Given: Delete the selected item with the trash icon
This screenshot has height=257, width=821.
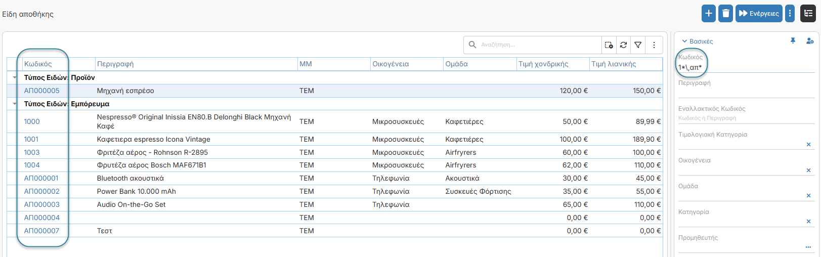Looking at the screenshot, I should pyautogui.click(x=725, y=13).
